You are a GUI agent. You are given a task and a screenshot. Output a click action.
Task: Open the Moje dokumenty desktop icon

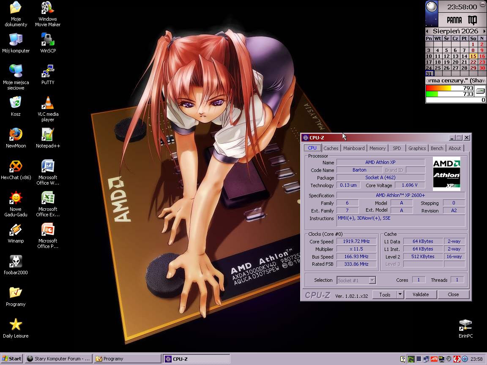[x=16, y=14]
